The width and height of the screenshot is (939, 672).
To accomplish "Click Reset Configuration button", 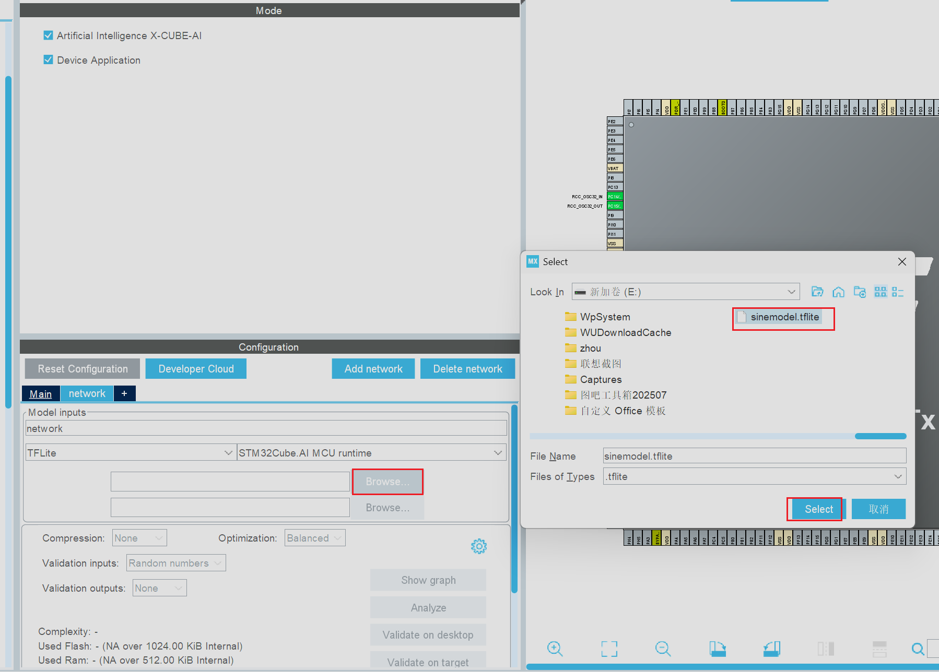I will [x=83, y=369].
